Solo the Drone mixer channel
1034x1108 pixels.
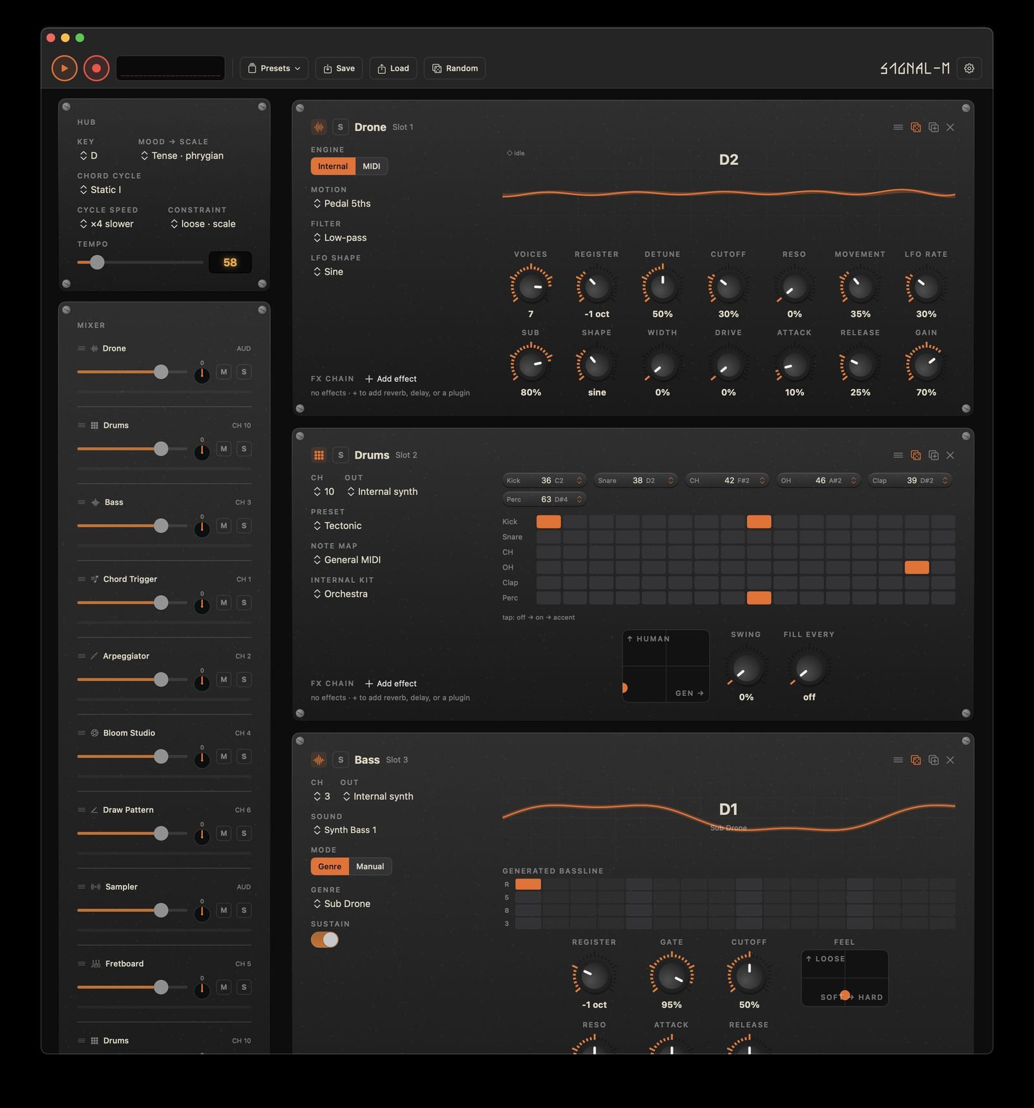(244, 372)
